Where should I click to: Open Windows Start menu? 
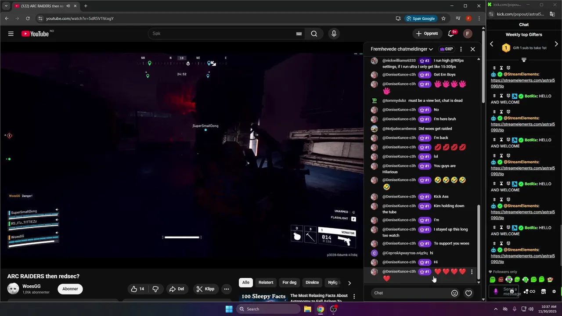coord(229,309)
